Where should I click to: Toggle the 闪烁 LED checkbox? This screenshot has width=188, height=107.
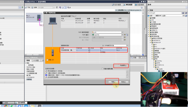tap(47, 60)
